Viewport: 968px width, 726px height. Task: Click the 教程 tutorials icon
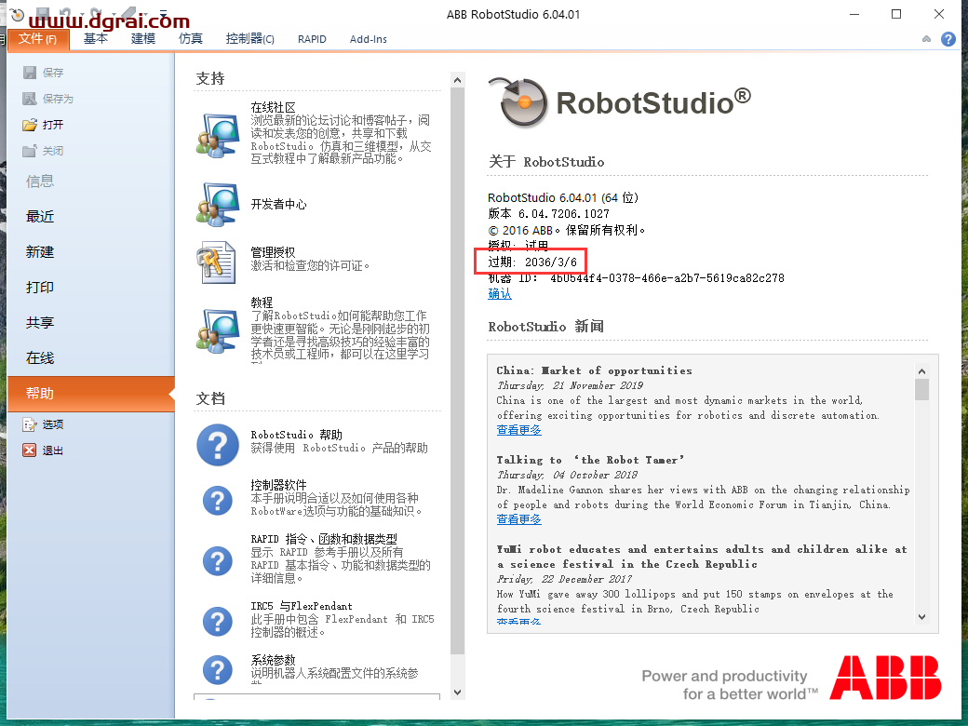coord(218,331)
